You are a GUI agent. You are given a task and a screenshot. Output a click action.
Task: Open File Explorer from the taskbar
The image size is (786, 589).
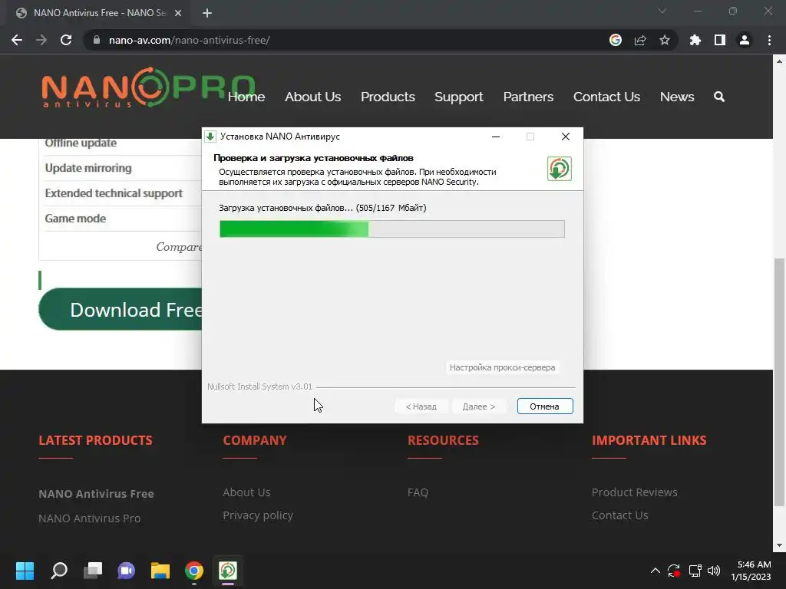(160, 571)
